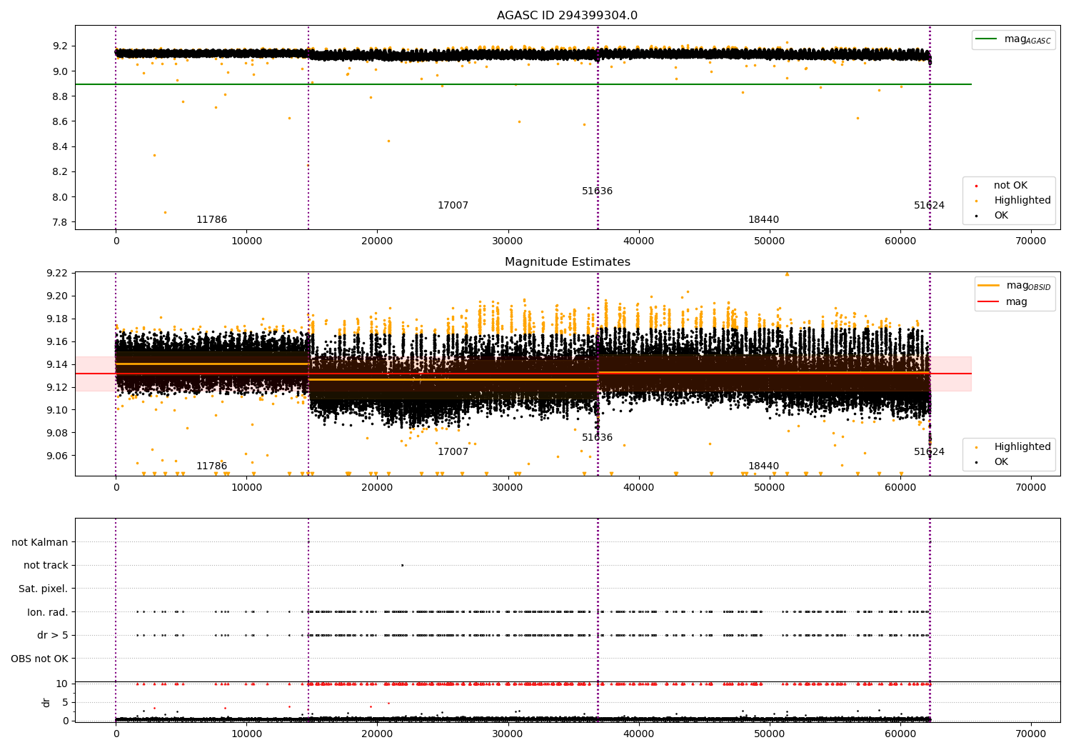Click the dr axis tick label 5

point(66,702)
